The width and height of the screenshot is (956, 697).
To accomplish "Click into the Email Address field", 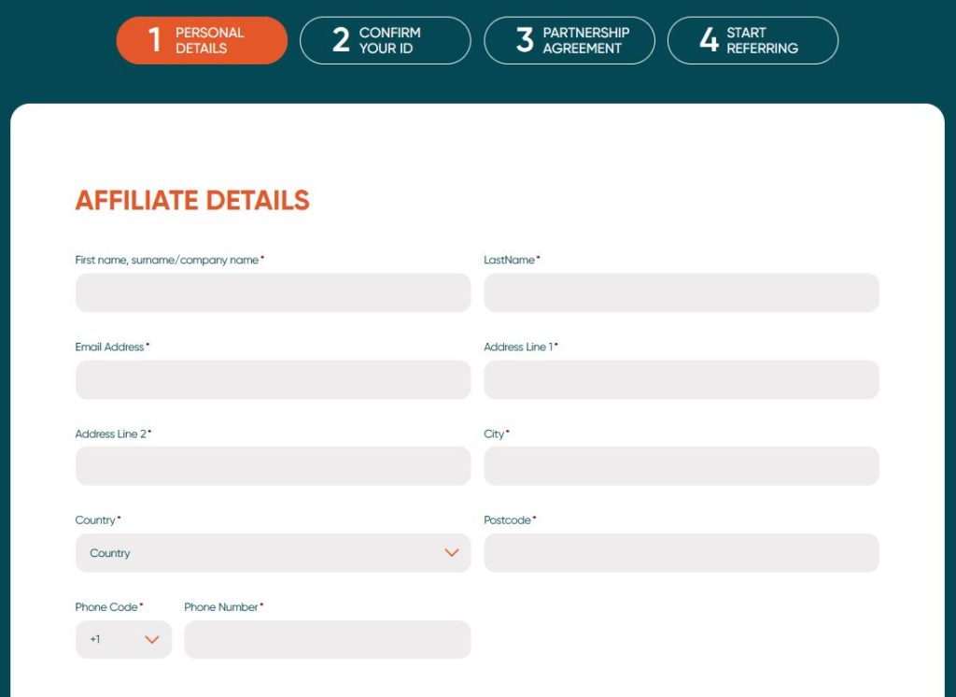I will tap(274, 379).
